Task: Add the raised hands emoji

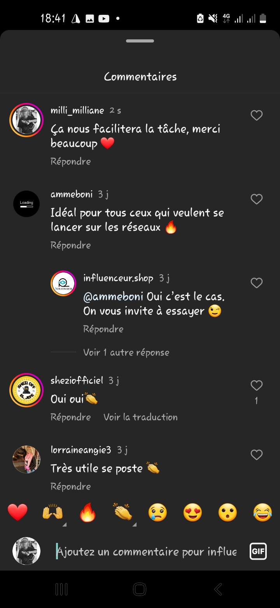Action: 52,512
